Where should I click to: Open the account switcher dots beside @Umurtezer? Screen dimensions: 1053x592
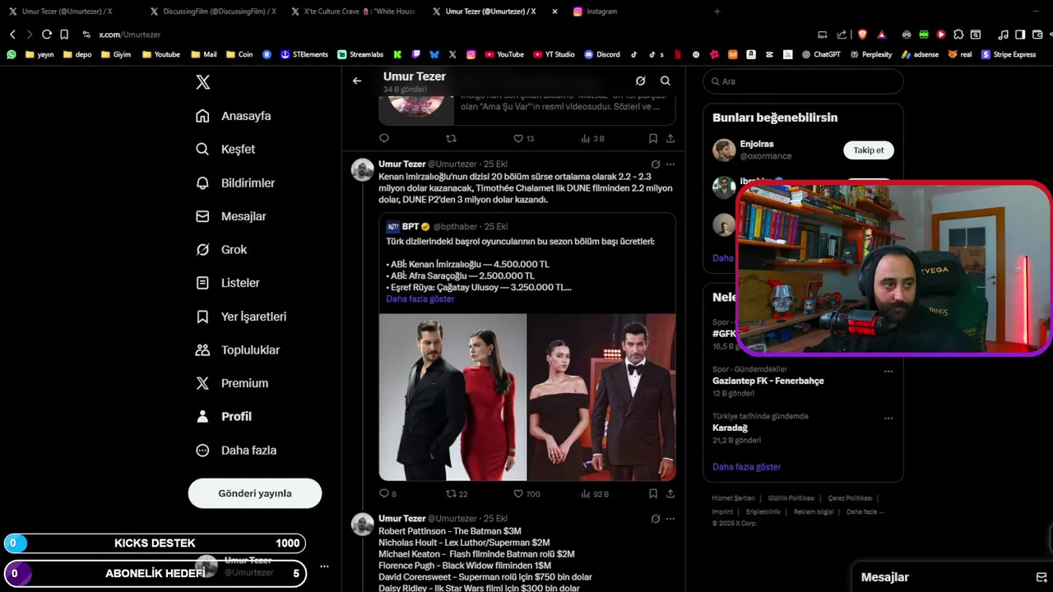point(324,567)
